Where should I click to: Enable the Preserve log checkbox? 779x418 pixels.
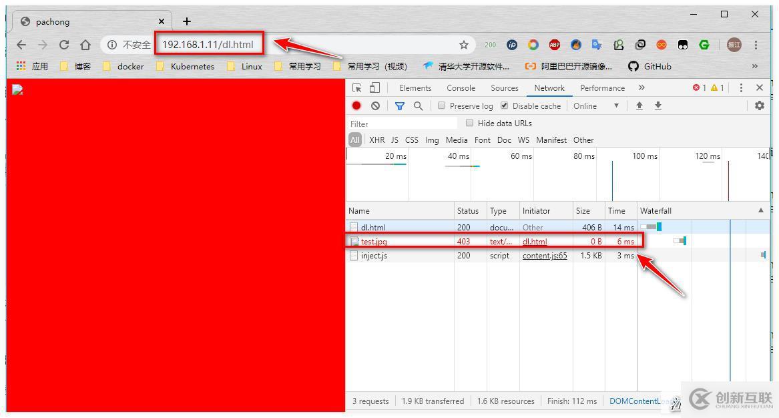441,106
